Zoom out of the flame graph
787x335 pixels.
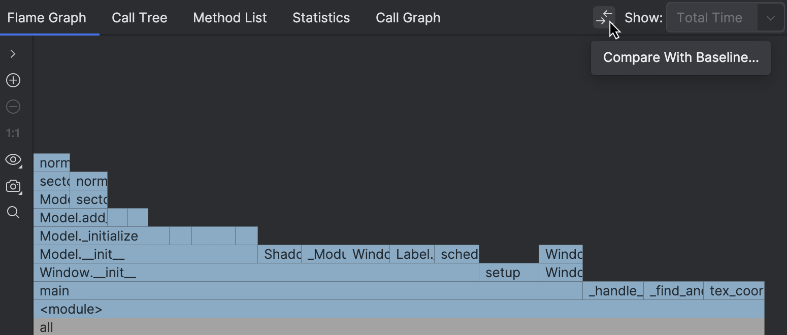(13, 106)
